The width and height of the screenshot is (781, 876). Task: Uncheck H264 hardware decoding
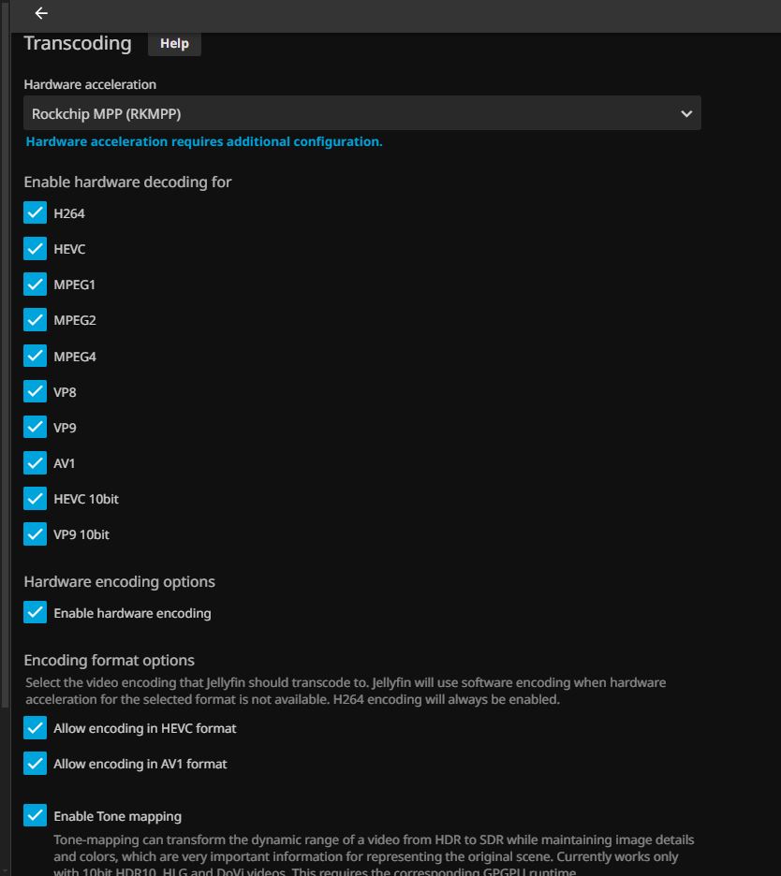pos(36,213)
